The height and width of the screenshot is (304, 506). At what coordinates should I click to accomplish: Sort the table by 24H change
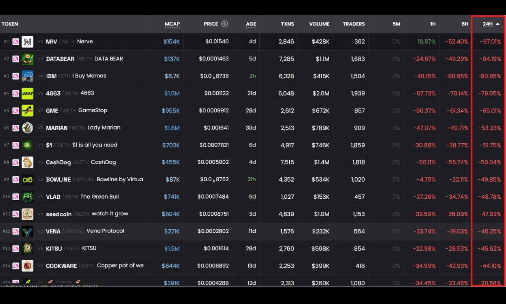(x=491, y=24)
